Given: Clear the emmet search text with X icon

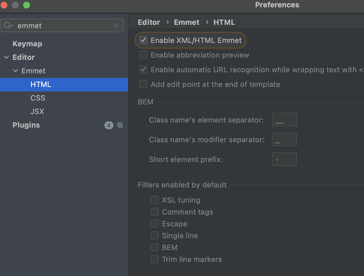Looking at the screenshot, I should [116, 25].
